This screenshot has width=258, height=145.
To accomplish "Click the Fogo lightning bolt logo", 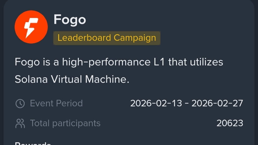I will [31, 27].
